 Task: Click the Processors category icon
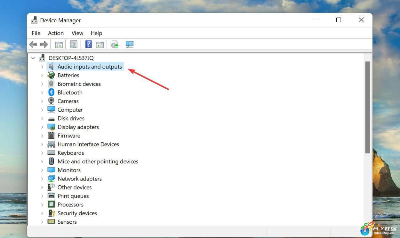point(51,204)
